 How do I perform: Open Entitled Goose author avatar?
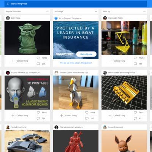pyautogui.click(x=56, y=73)
